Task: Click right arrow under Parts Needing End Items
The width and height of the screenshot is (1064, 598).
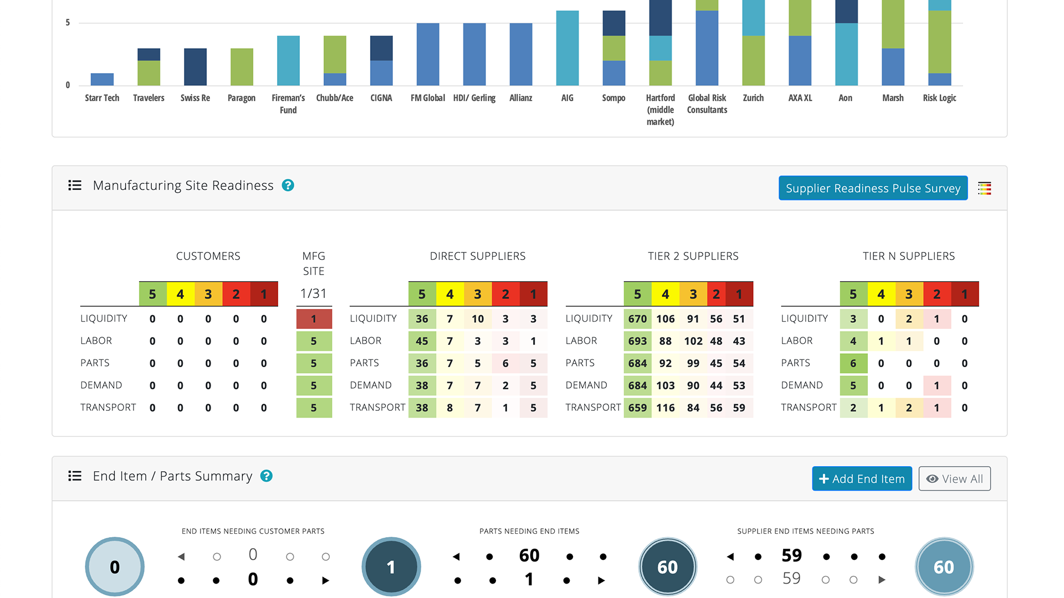Action: (601, 580)
